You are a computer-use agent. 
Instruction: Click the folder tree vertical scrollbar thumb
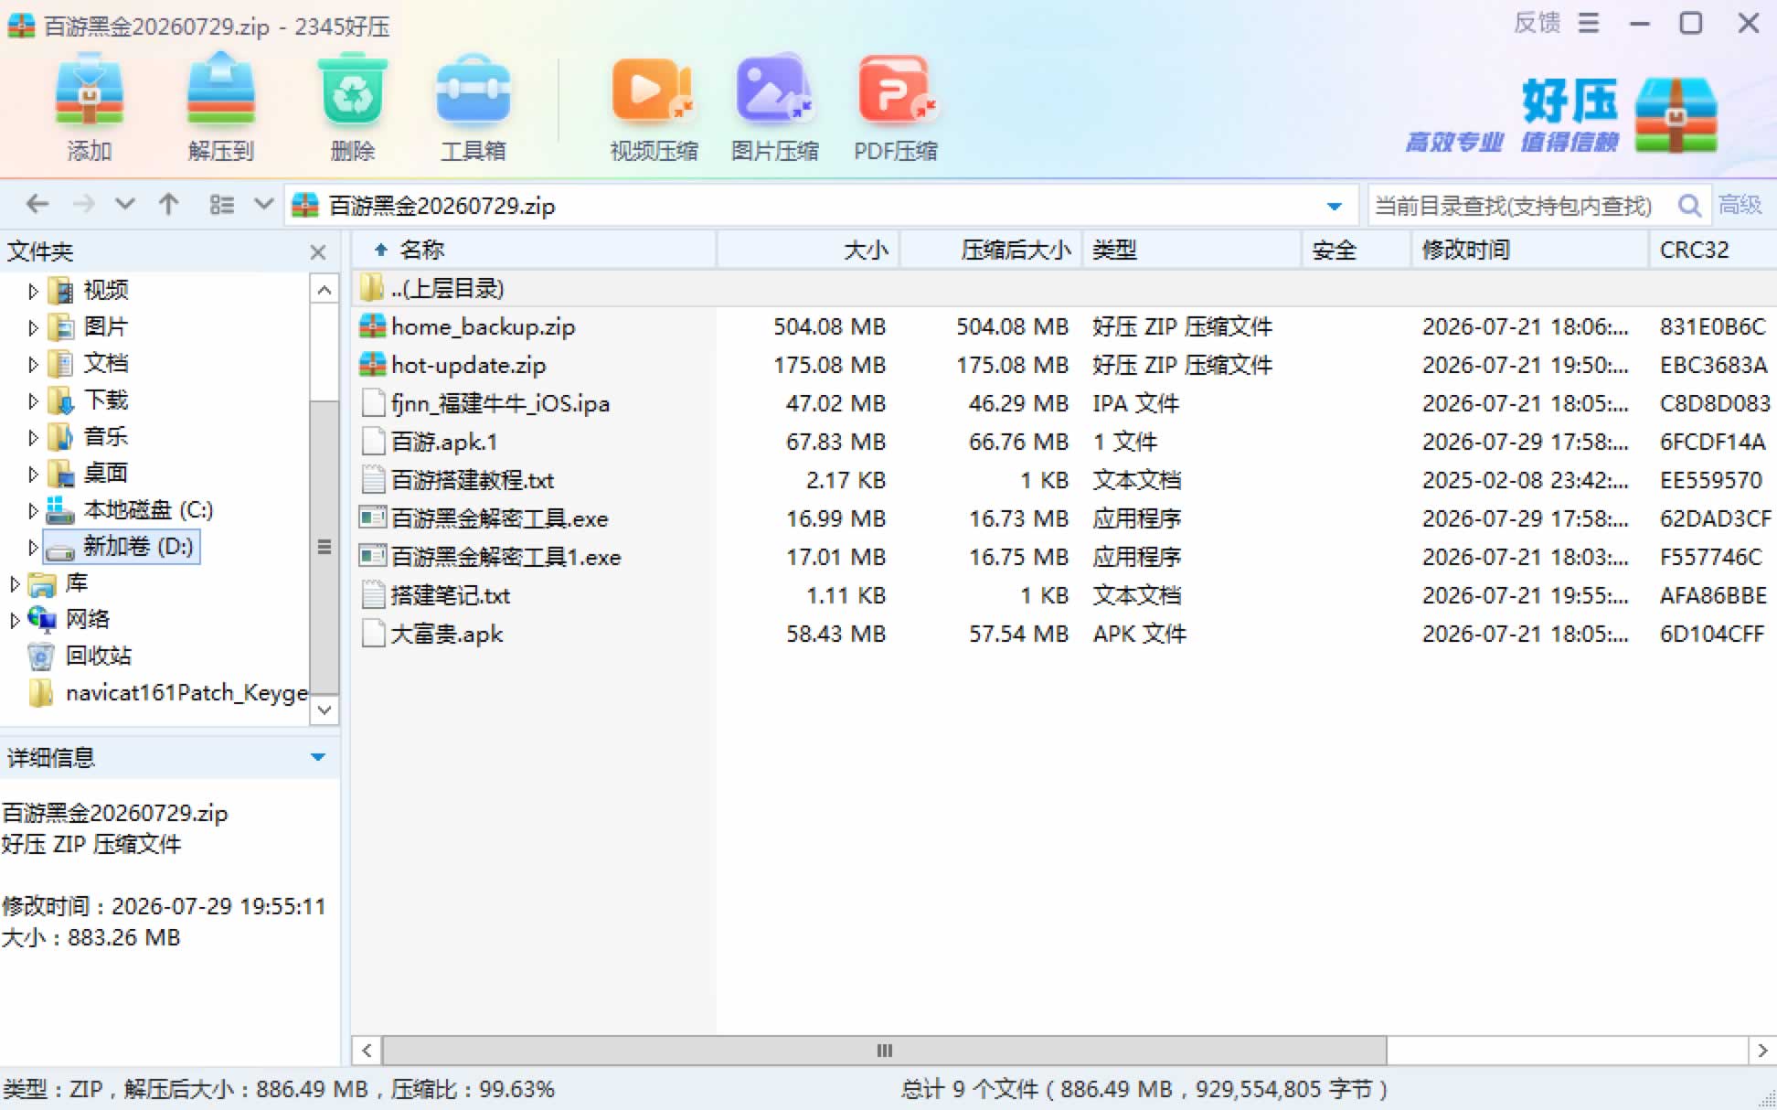(324, 547)
